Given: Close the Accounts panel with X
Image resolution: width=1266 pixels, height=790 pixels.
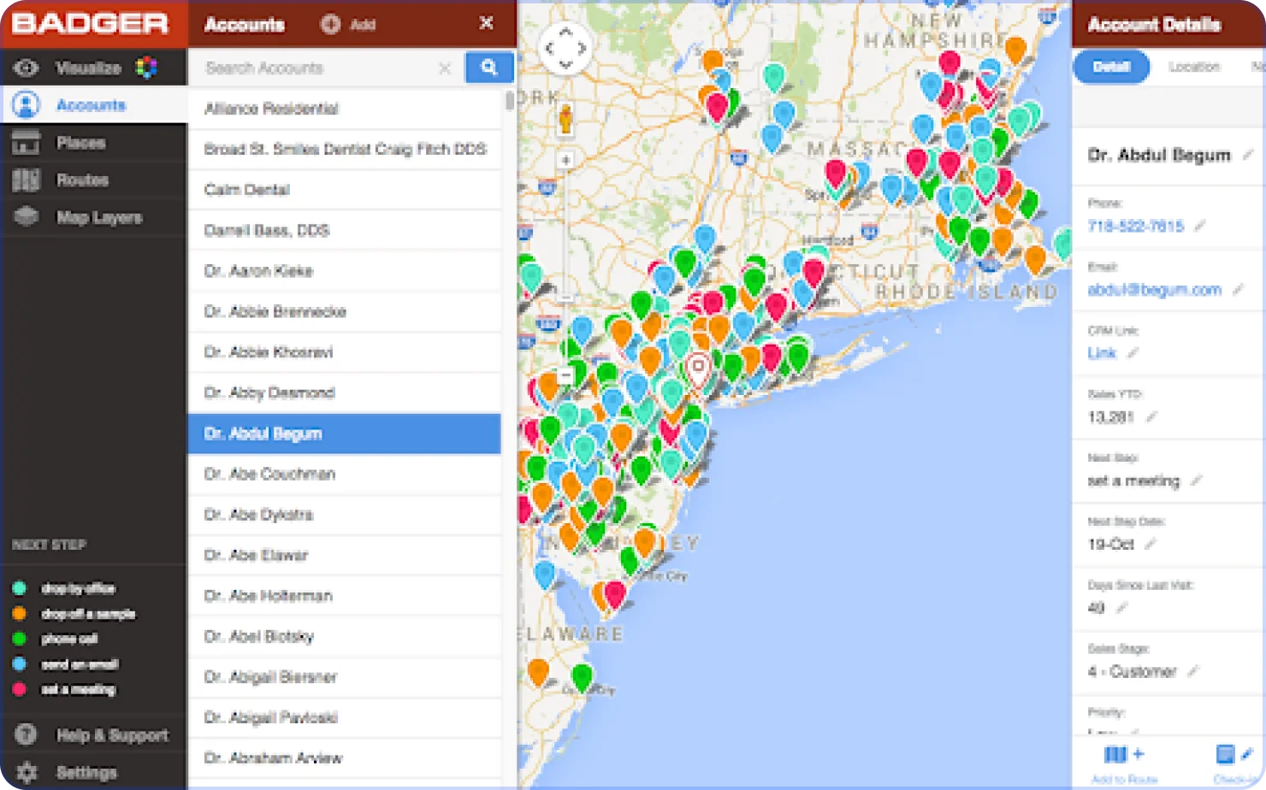Looking at the screenshot, I should click(486, 23).
